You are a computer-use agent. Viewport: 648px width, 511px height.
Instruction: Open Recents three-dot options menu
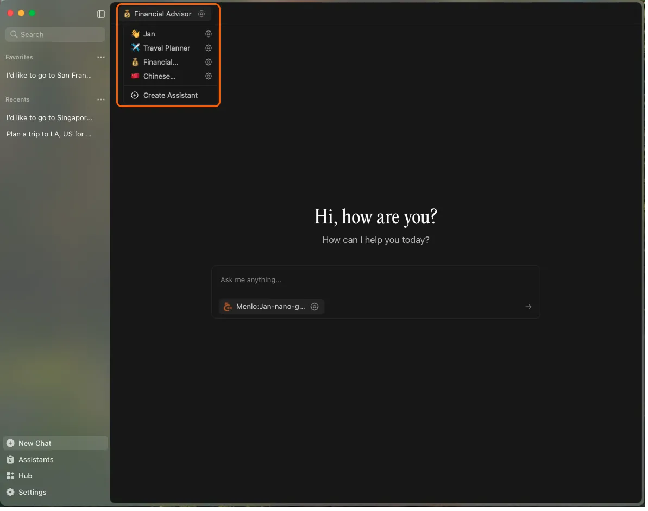101,99
